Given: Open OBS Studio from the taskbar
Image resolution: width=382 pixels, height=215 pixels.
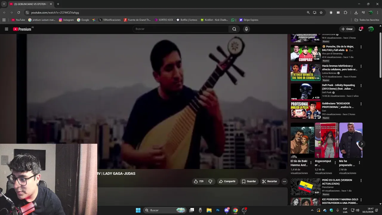Looking at the screenshot, I should 244,210.
